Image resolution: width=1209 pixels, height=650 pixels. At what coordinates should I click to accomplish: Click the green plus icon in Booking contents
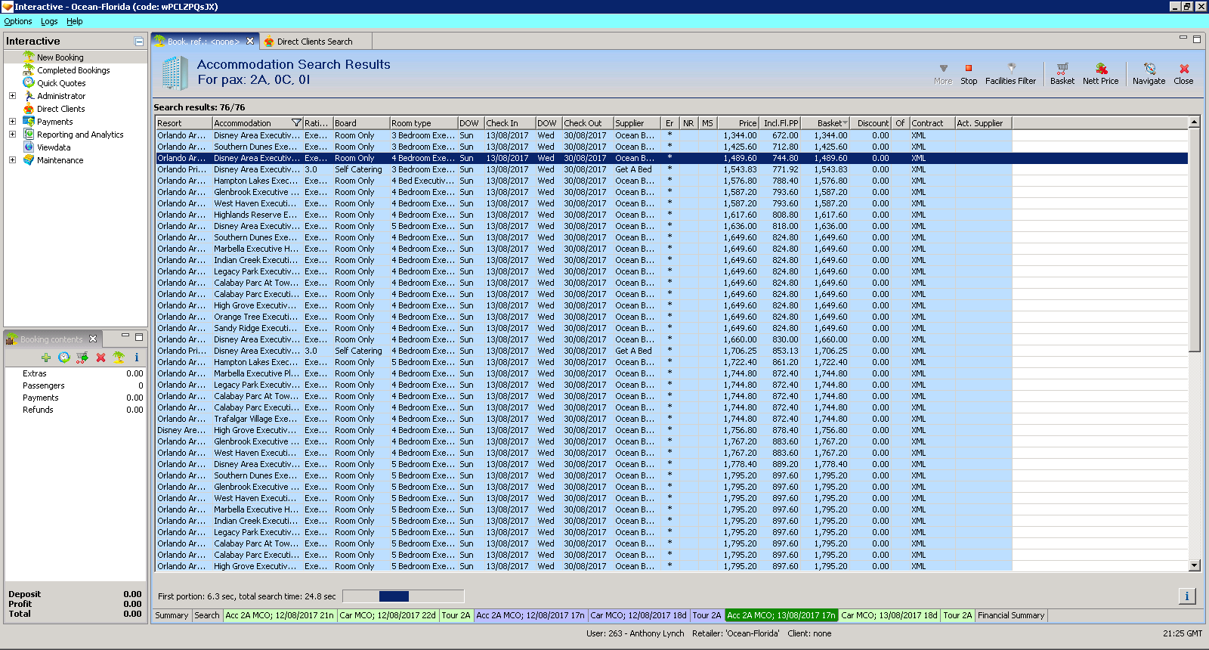click(x=46, y=357)
